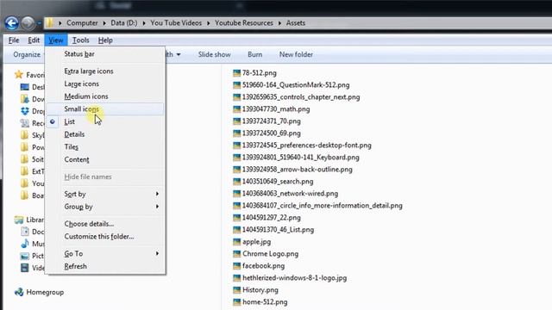Click the Documents library icon
The image size is (552, 310).
[x=25, y=232]
